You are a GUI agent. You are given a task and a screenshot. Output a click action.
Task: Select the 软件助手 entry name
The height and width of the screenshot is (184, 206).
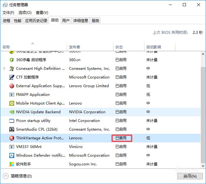[24, 164]
